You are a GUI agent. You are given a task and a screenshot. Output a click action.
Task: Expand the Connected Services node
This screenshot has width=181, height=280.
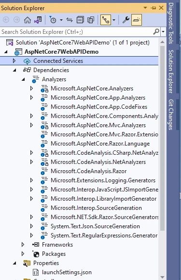point(14,61)
